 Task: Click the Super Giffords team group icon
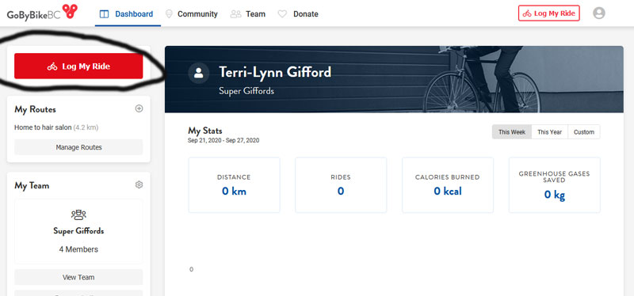point(78,214)
